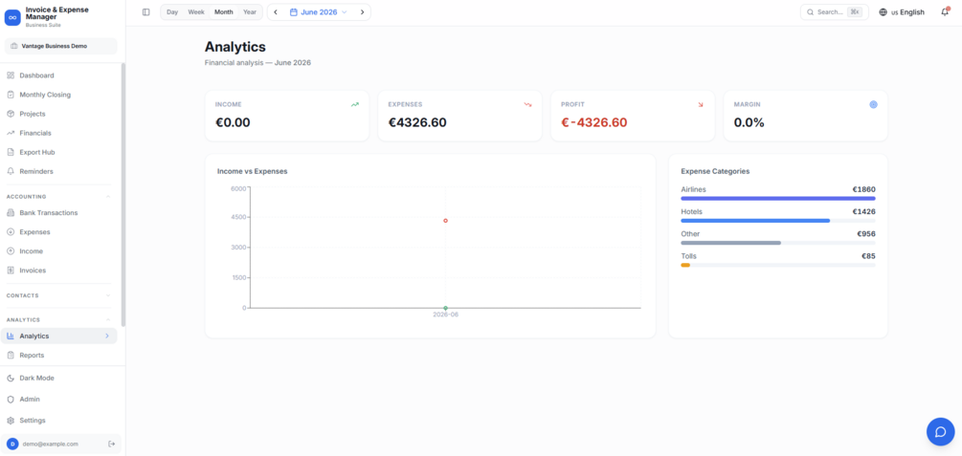Click the Search field

[835, 12]
